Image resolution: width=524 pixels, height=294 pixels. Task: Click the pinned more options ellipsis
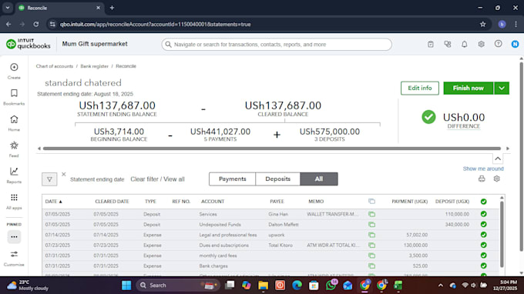point(14,237)
